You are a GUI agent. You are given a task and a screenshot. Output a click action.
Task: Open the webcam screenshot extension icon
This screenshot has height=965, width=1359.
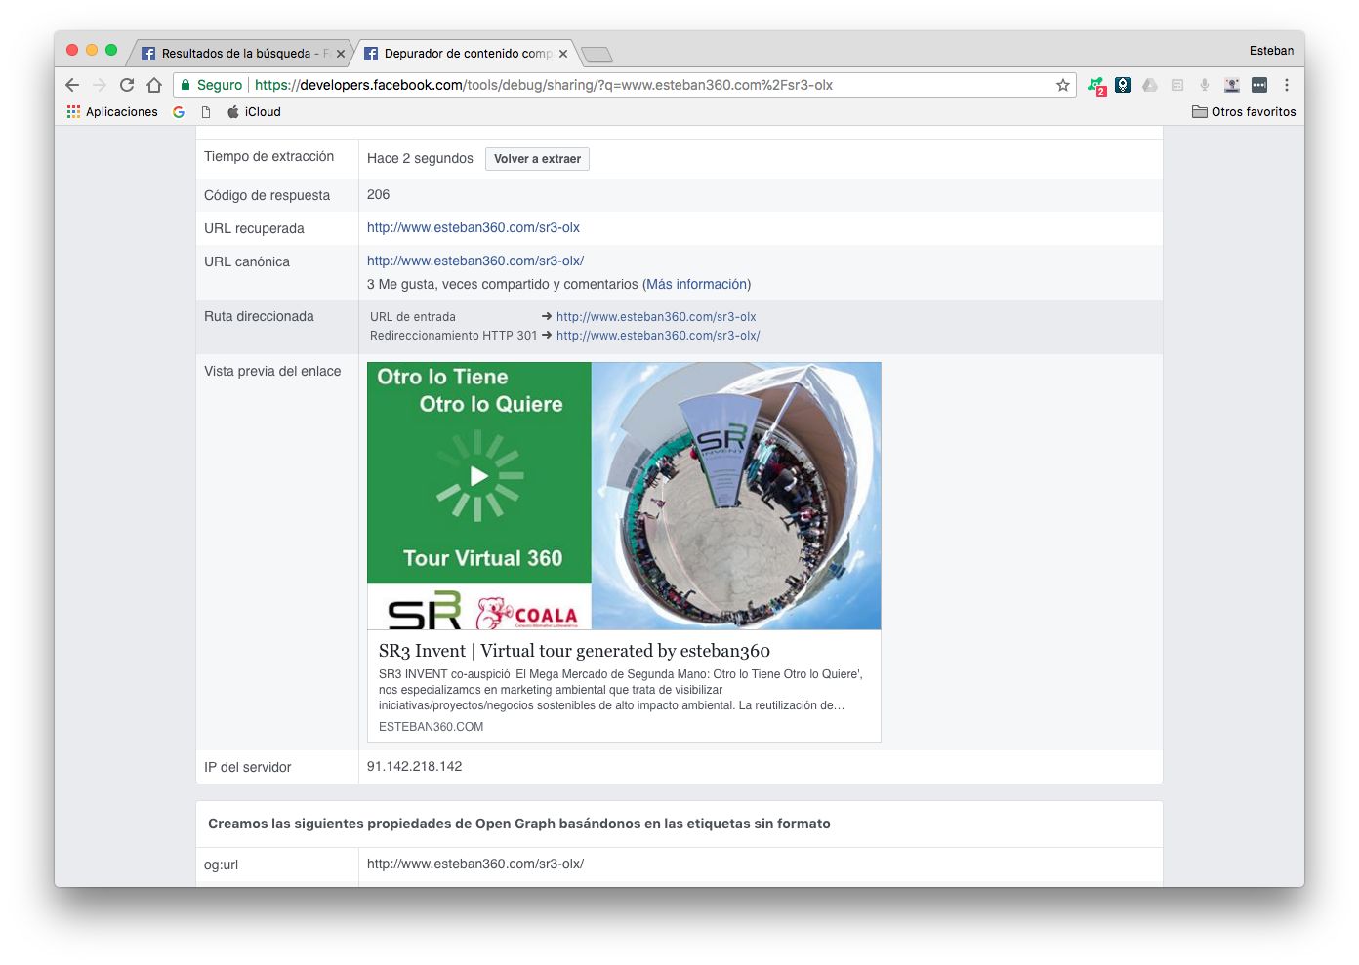[1232, 85]
